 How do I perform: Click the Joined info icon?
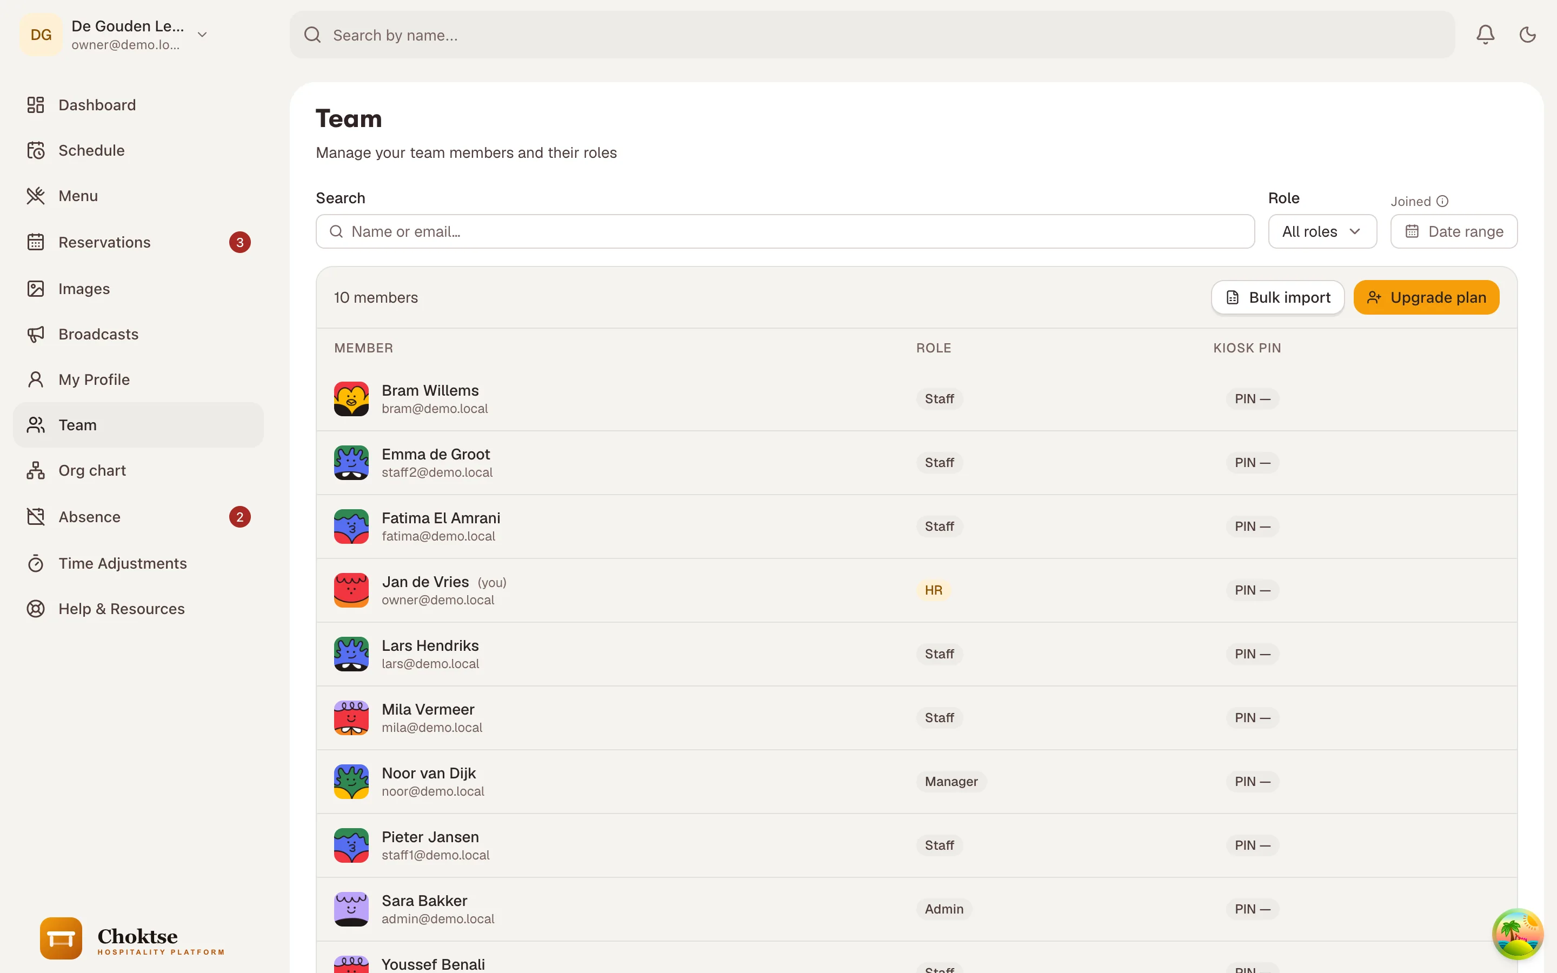coord(1442,202)
